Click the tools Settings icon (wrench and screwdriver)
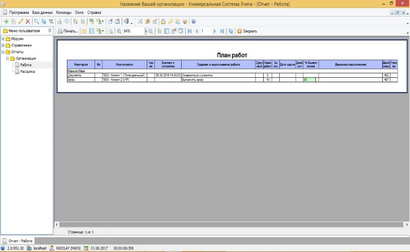The height and width of the screenshot is (252, 410). coord(140,21)
